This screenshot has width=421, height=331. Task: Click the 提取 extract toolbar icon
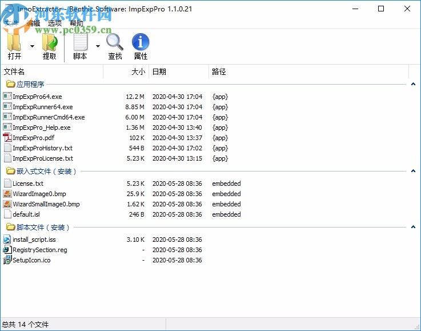[x=50, y=42]
